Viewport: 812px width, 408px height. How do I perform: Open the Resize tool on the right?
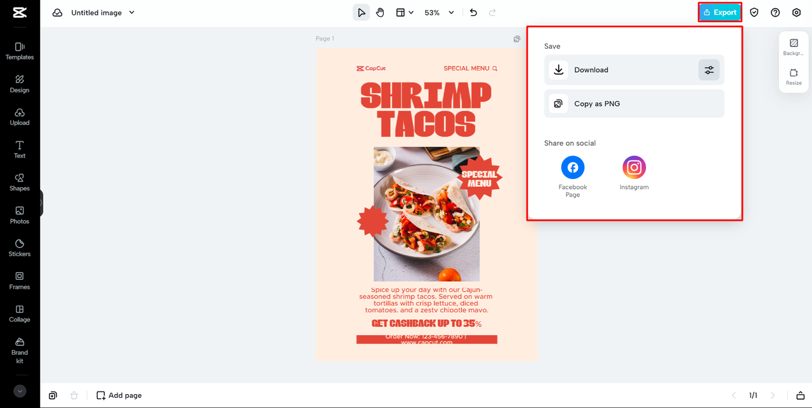click(794, 77)
